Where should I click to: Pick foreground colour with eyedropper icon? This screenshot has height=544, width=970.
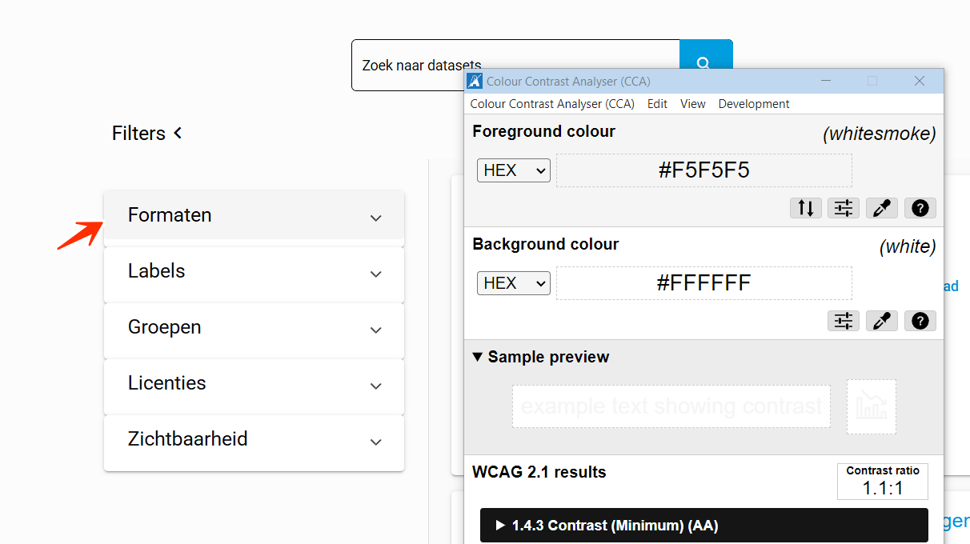881,208
